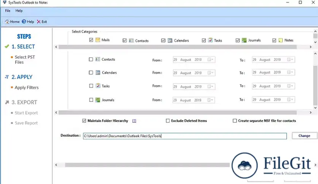The height and width of the screenshot is (184, 318).
Task: Click the Calendars icon in the filter row
Action: (98, 72)
